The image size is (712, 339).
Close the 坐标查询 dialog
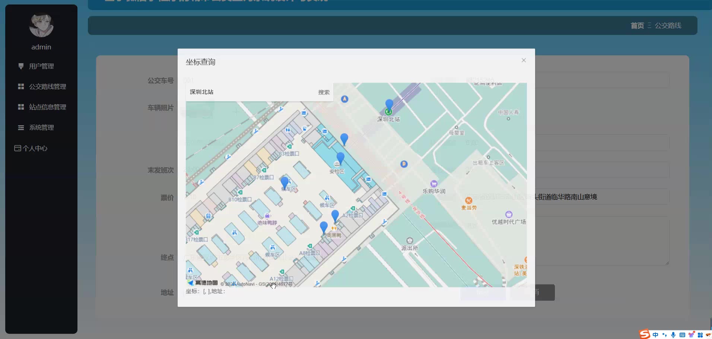524,60
